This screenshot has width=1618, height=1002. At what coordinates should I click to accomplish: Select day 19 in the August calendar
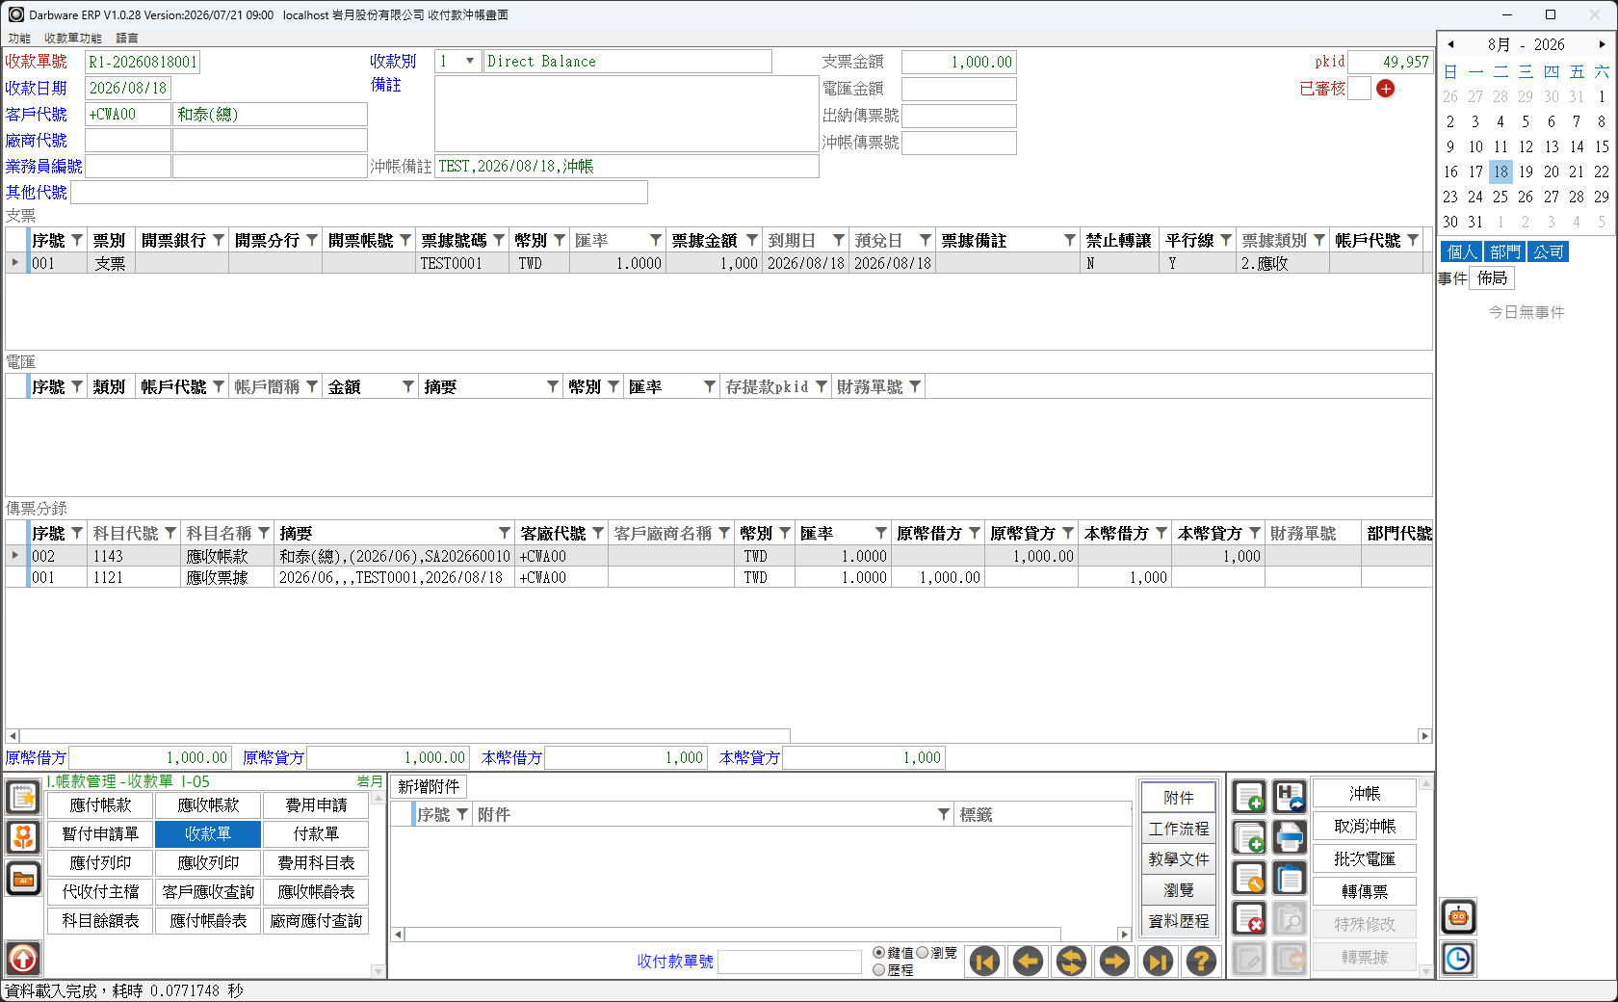pyautogui.click(x=1526, y=171)
